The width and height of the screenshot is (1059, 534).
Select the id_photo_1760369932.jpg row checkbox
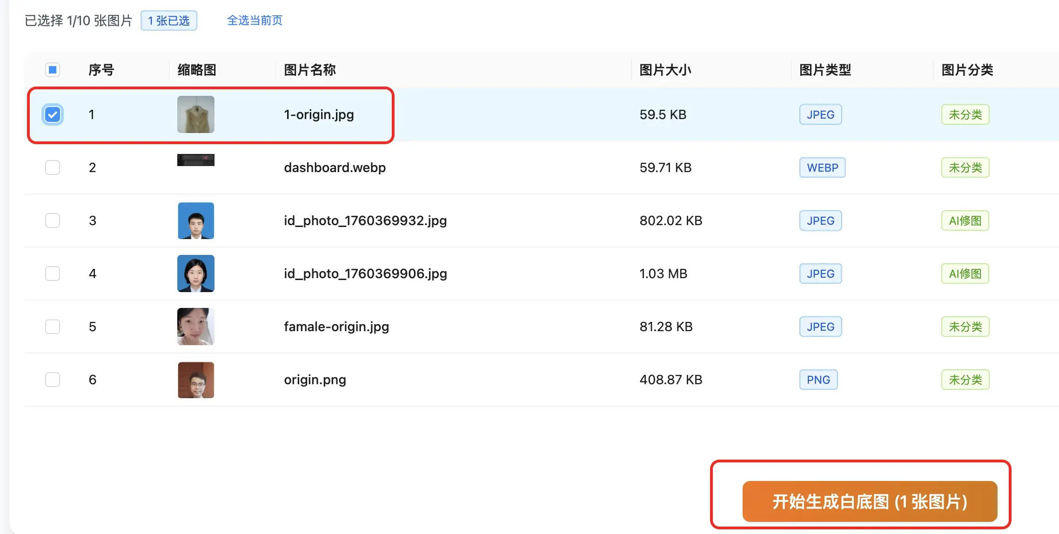click(53, 220)
